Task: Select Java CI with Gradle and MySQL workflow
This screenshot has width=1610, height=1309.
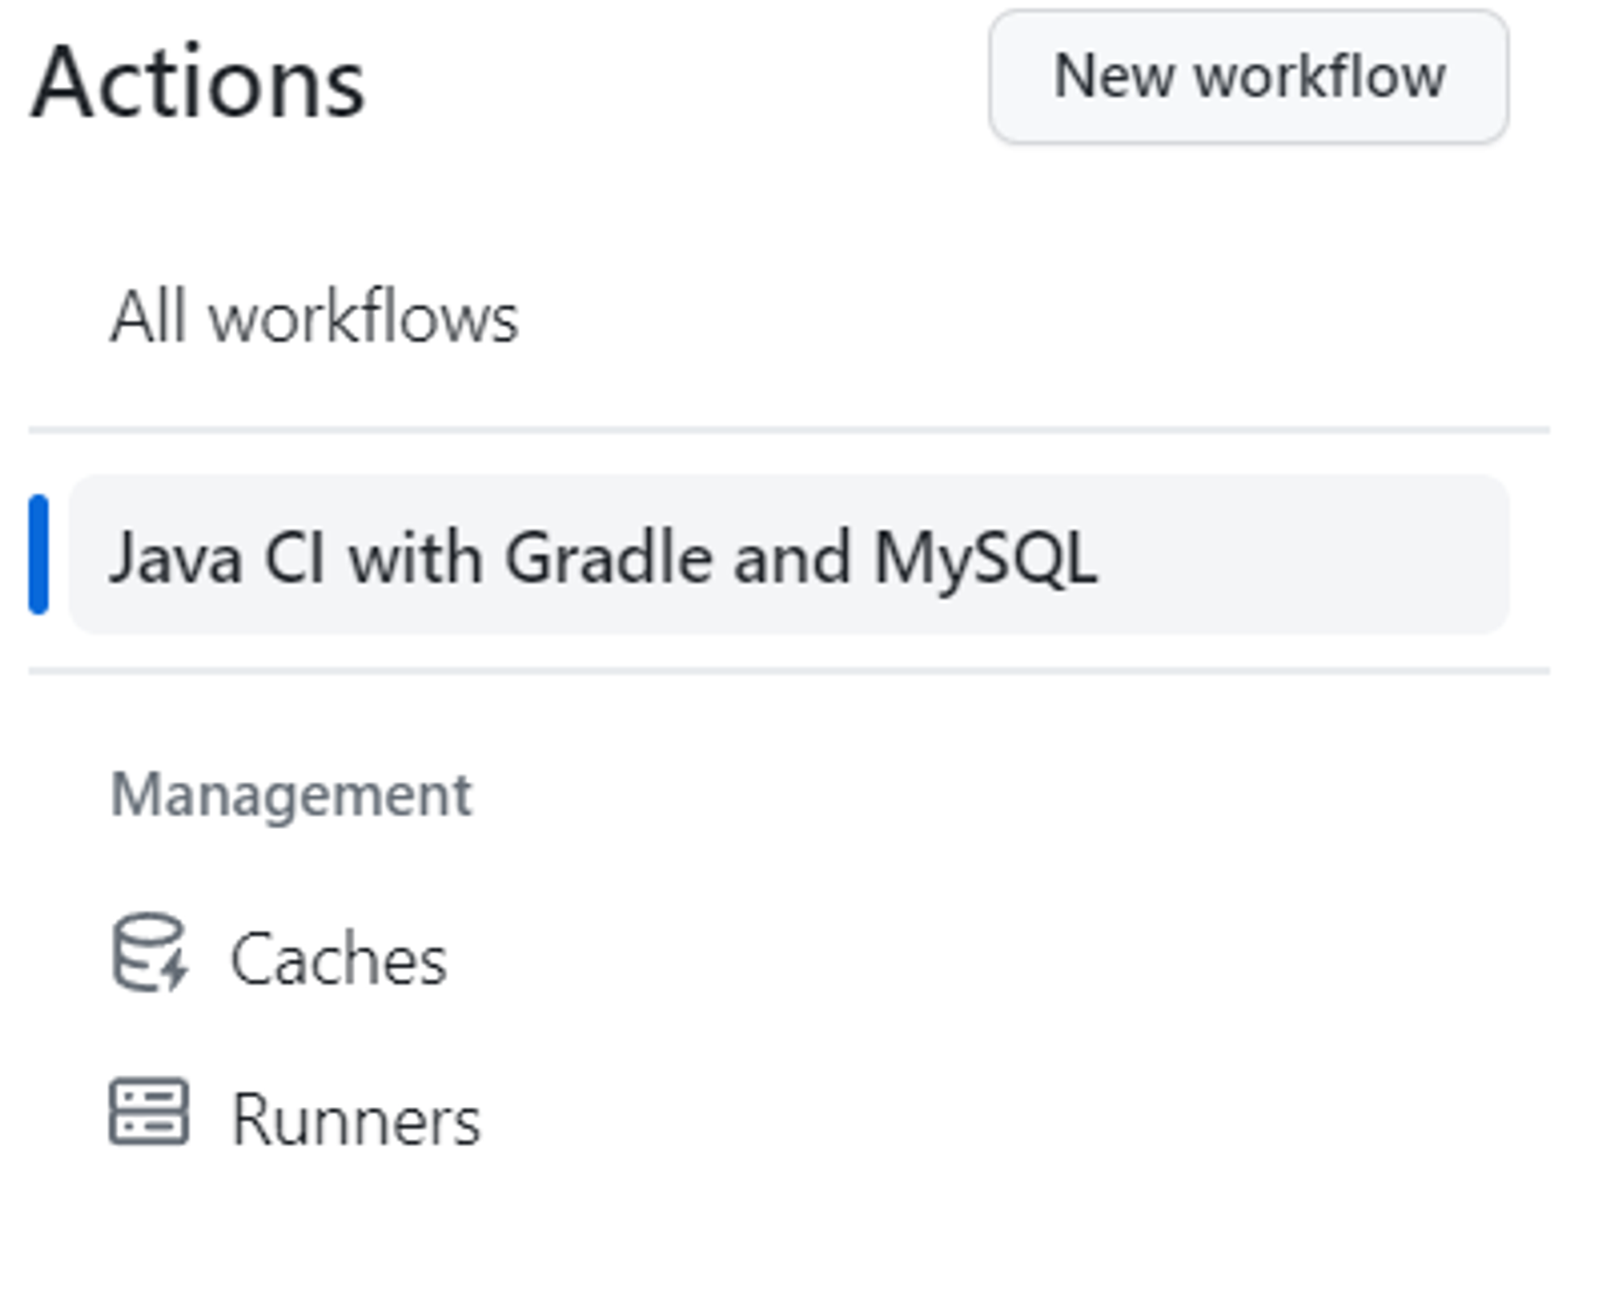Action: [602, 557]
